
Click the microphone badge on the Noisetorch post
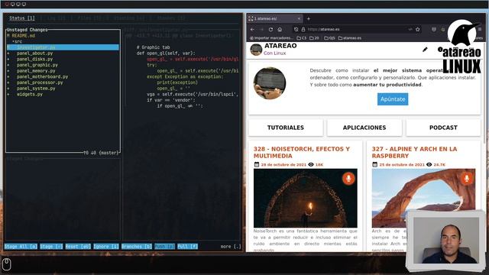[348, 179]
